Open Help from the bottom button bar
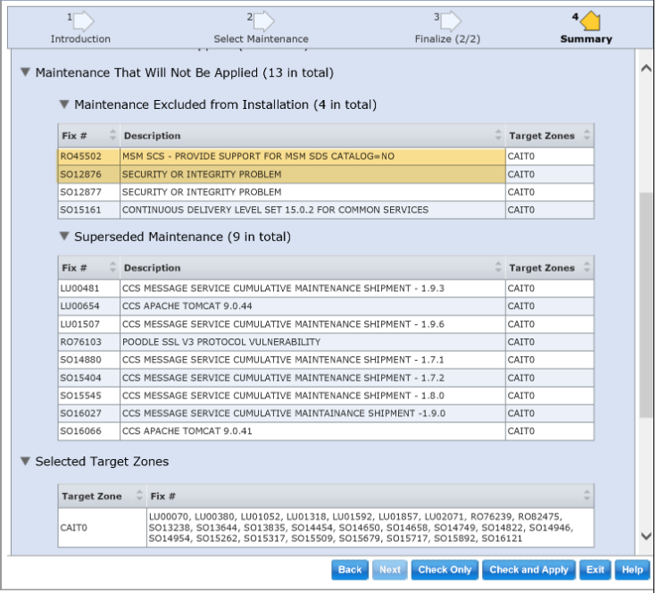Image resolution: width=657 pixels, height=593 pixels. tap(632, 570)
